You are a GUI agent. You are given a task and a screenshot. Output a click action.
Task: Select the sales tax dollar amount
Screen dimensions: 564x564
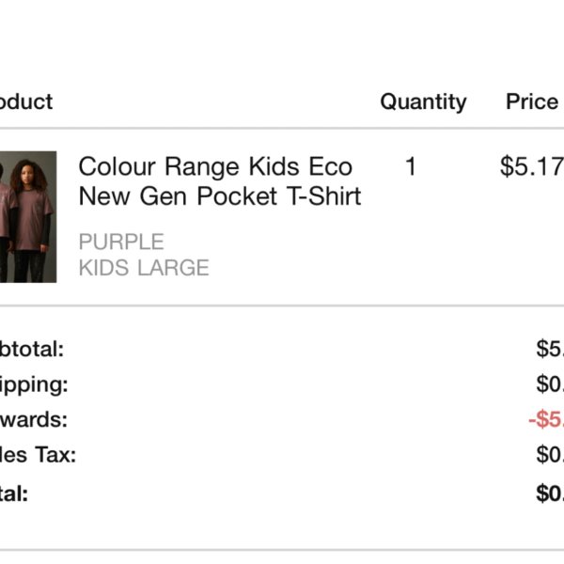tap(550, 455)
